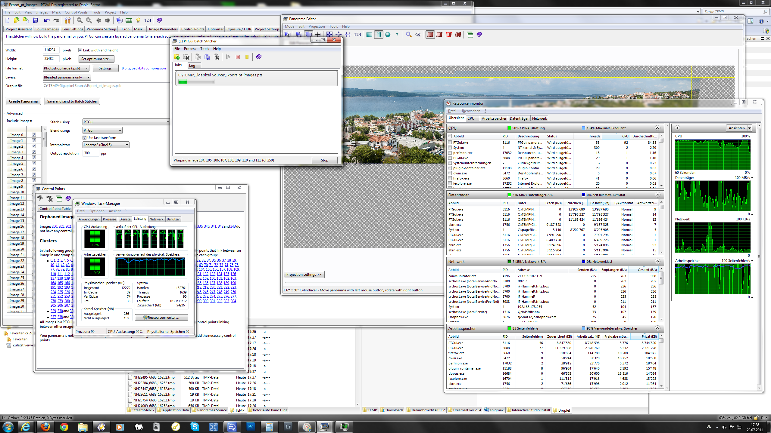Click the 123 image numbers icon in Panorama Editor
Viewport: 771px width, 433px height.
point(357,35)
